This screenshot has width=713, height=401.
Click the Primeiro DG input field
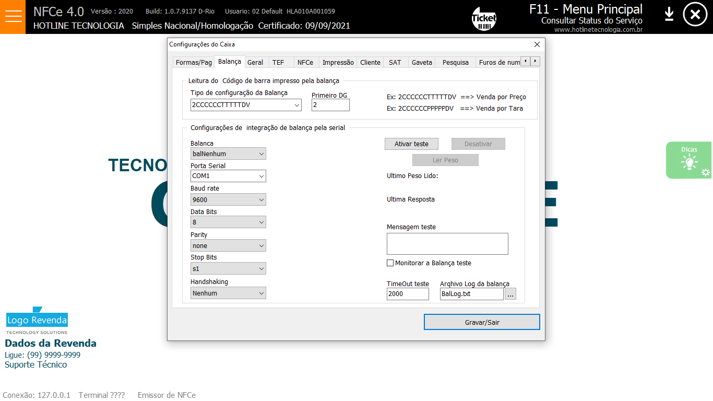(x=330, y=105)
